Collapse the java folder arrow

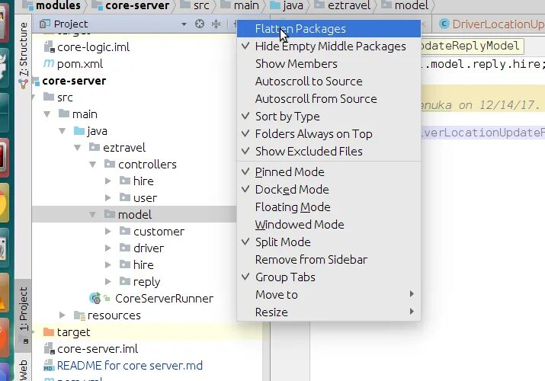[63, 131]
